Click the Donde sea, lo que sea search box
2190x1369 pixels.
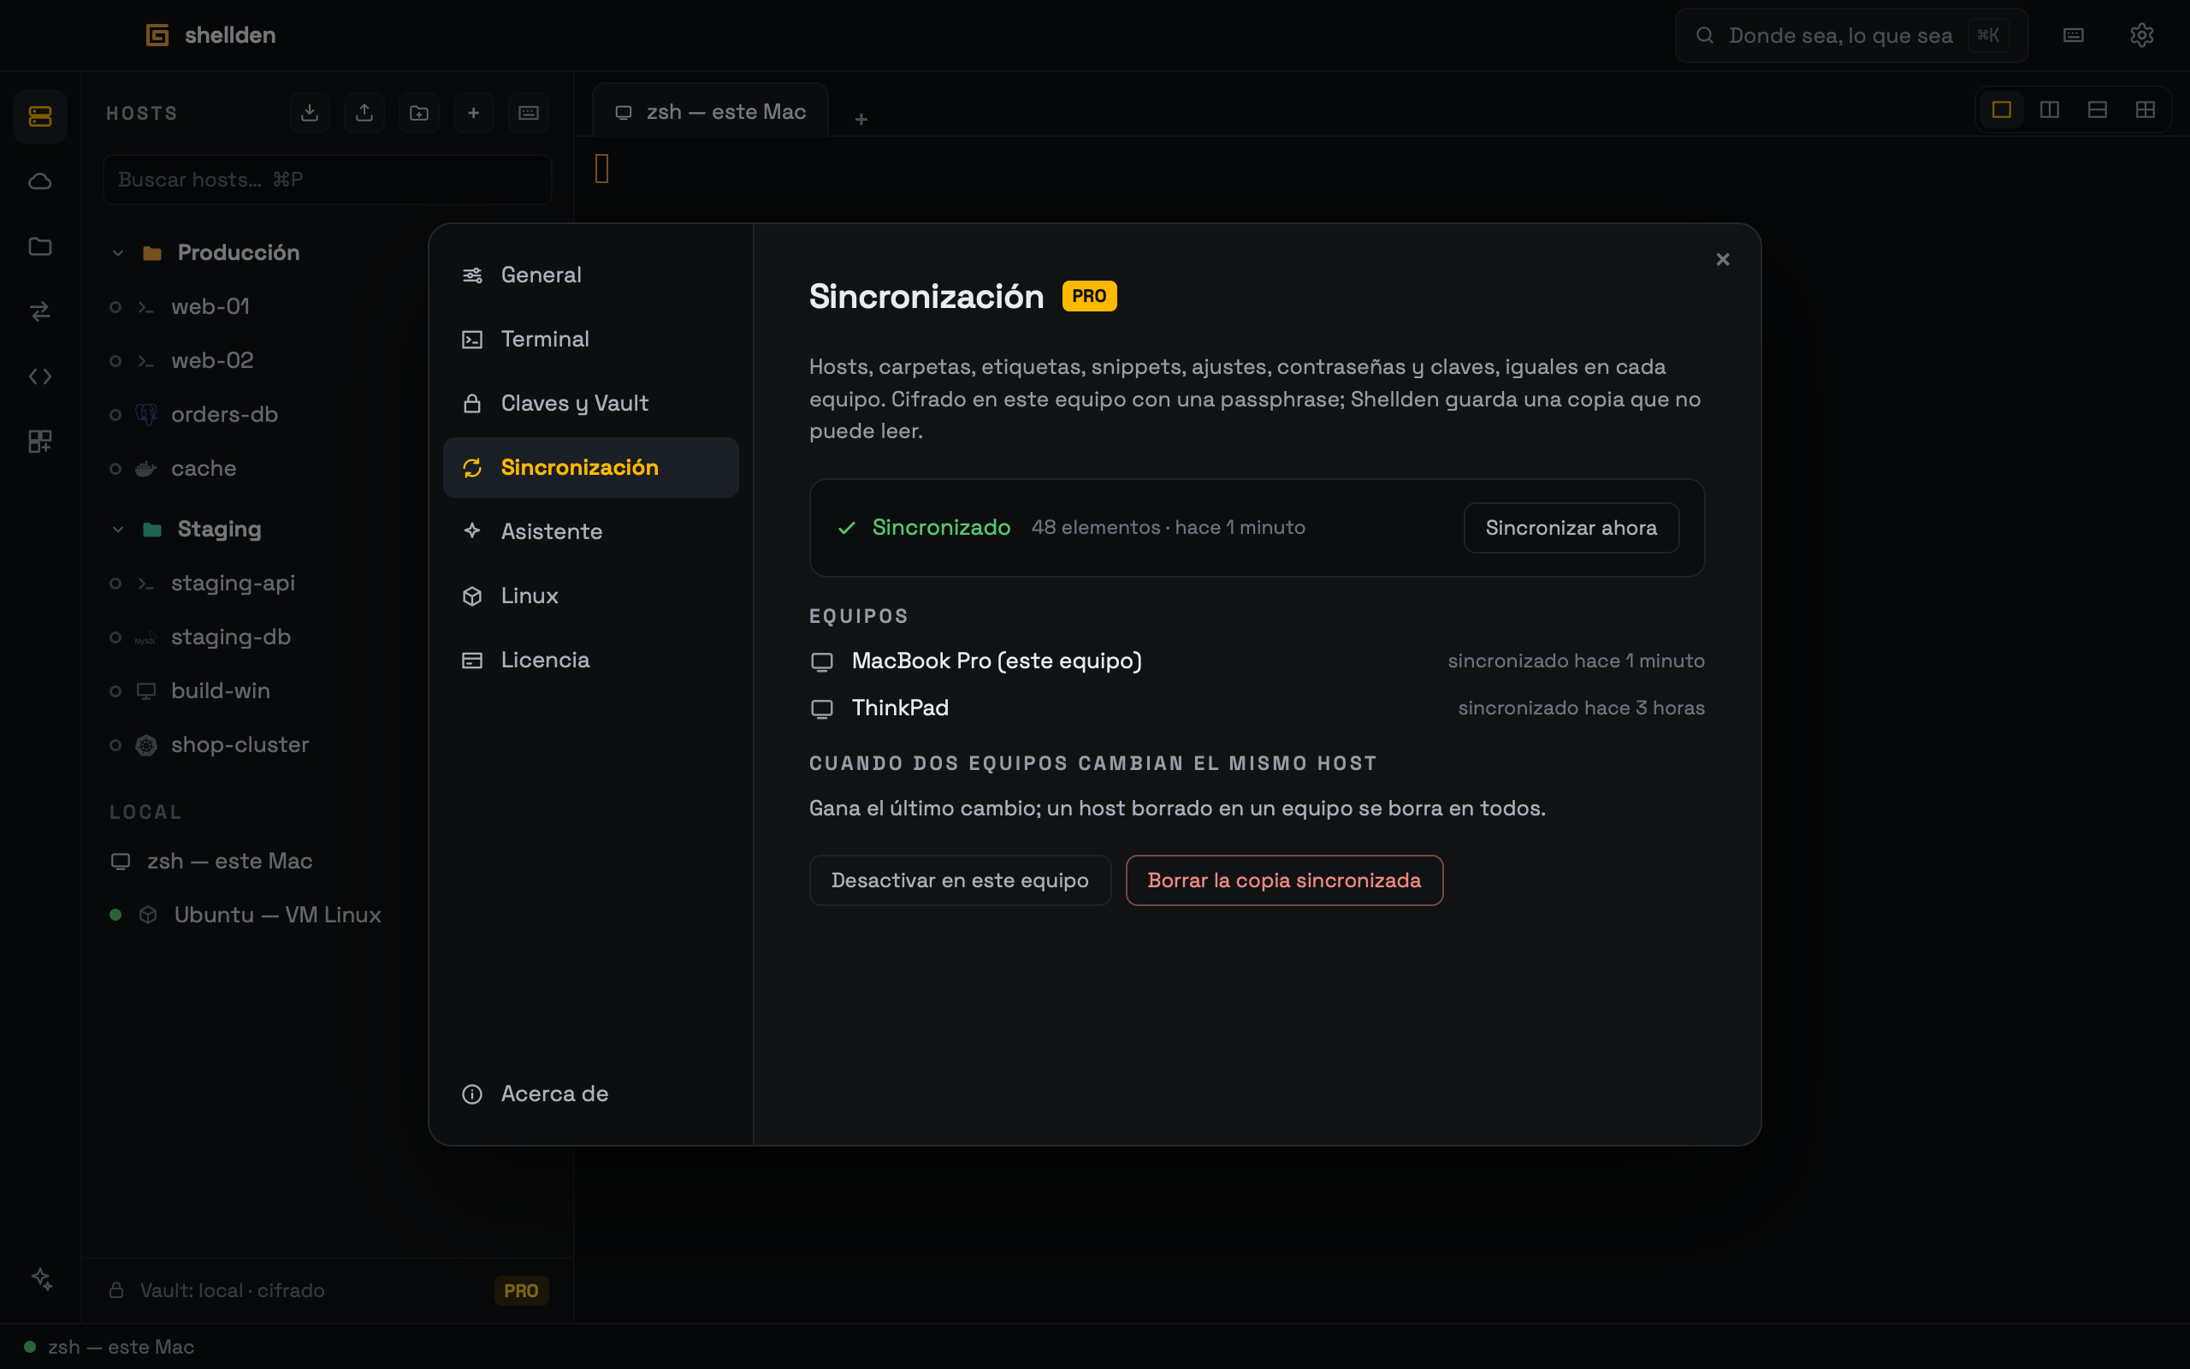[1850, 35]
